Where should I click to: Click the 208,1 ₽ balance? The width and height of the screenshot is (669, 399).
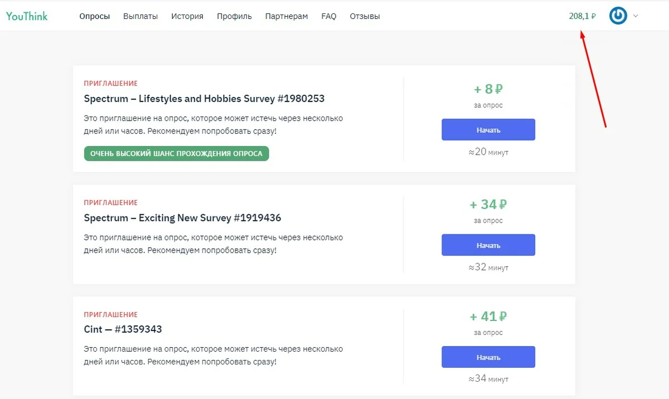[x=582, y=16]
